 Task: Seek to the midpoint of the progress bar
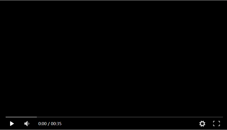point(114,117)
